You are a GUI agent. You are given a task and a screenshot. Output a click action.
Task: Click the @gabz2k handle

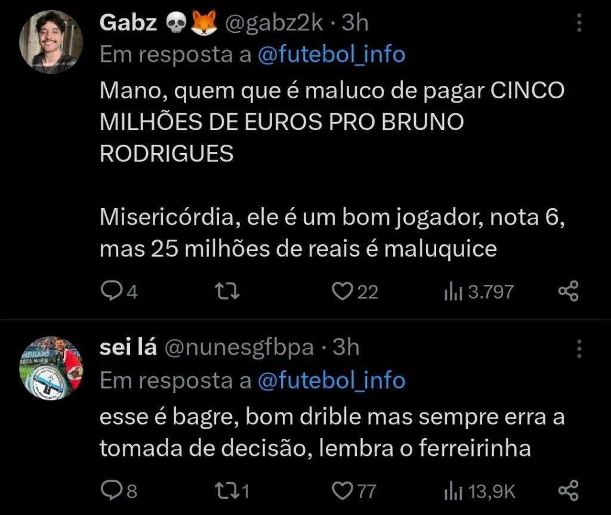tap(276, 23)
